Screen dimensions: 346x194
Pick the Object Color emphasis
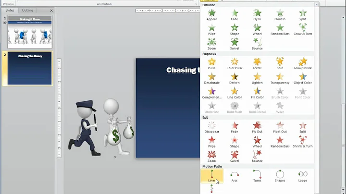tap(303, 78)
